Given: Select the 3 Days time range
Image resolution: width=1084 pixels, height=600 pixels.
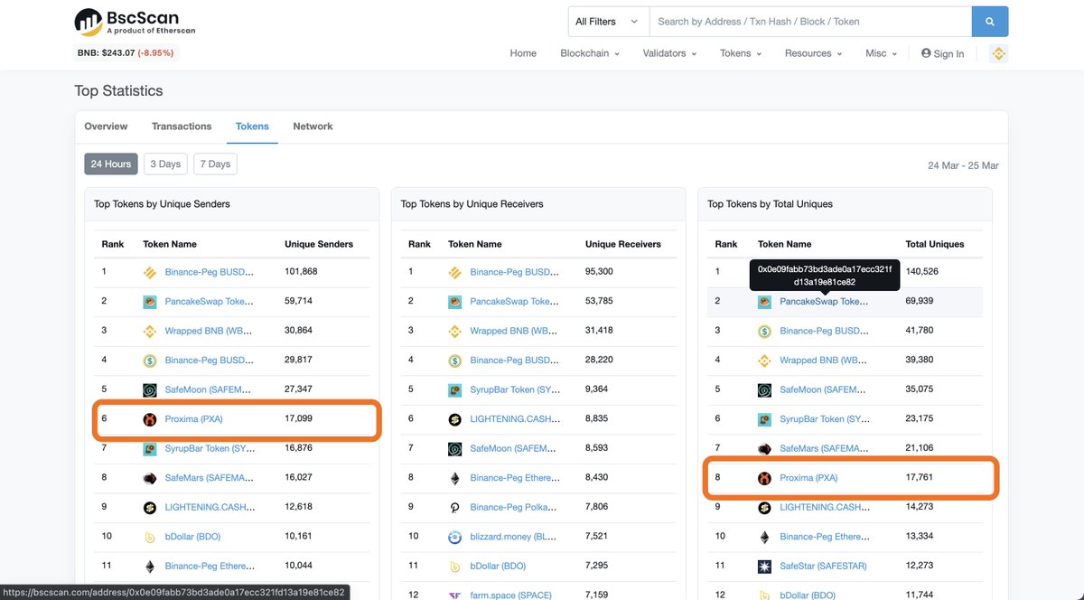Looking at the screenshot, I should (165, 164).
